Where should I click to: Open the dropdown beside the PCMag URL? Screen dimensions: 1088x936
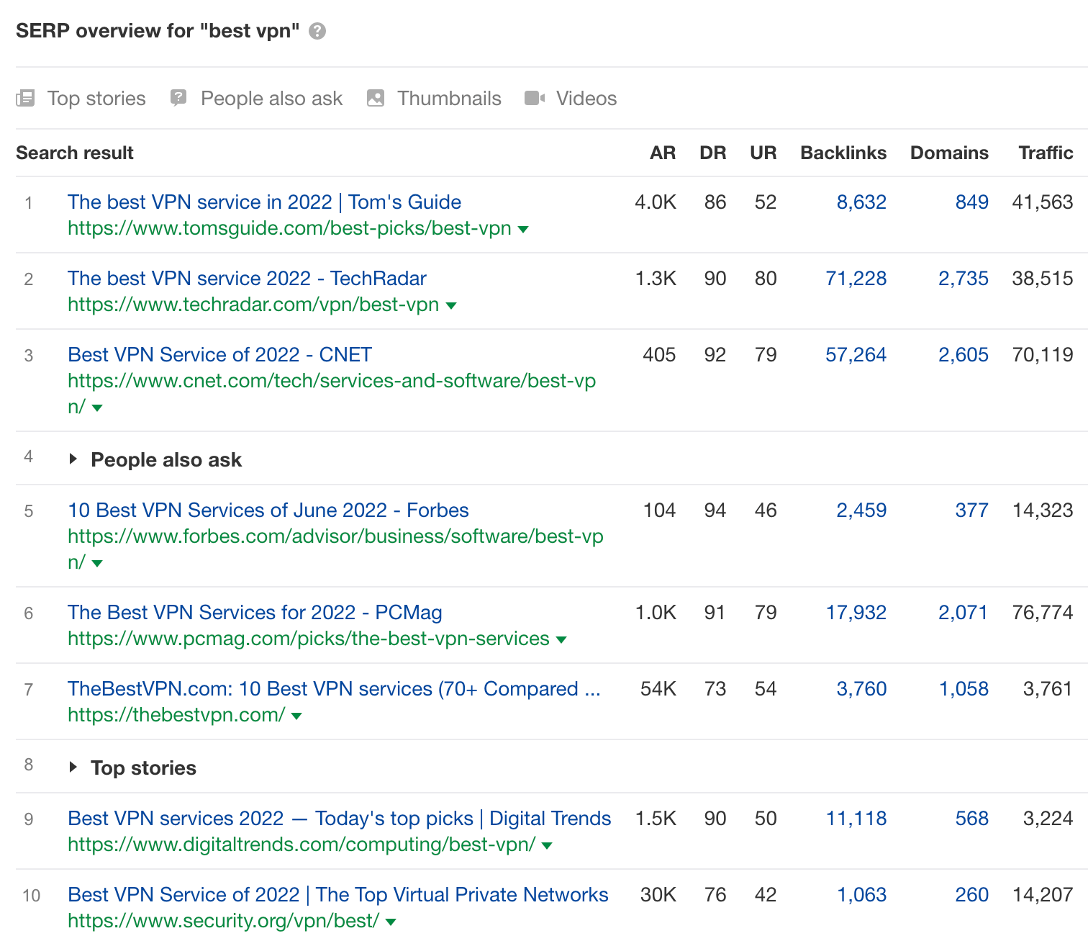tap(562, 639)
